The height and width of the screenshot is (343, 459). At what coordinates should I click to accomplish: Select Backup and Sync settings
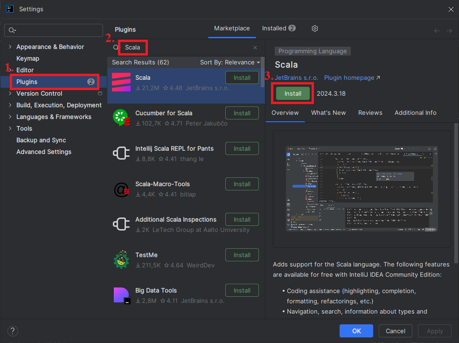tap(41, 140)
